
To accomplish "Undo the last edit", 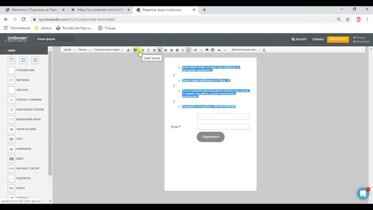I will point(219,50).
